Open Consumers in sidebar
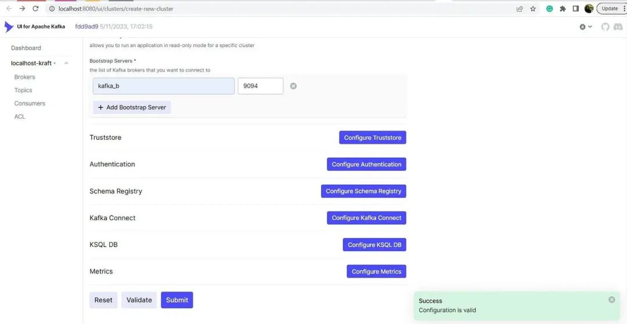The width and height of the screenshot is (627, 324). tap(30, 103)
